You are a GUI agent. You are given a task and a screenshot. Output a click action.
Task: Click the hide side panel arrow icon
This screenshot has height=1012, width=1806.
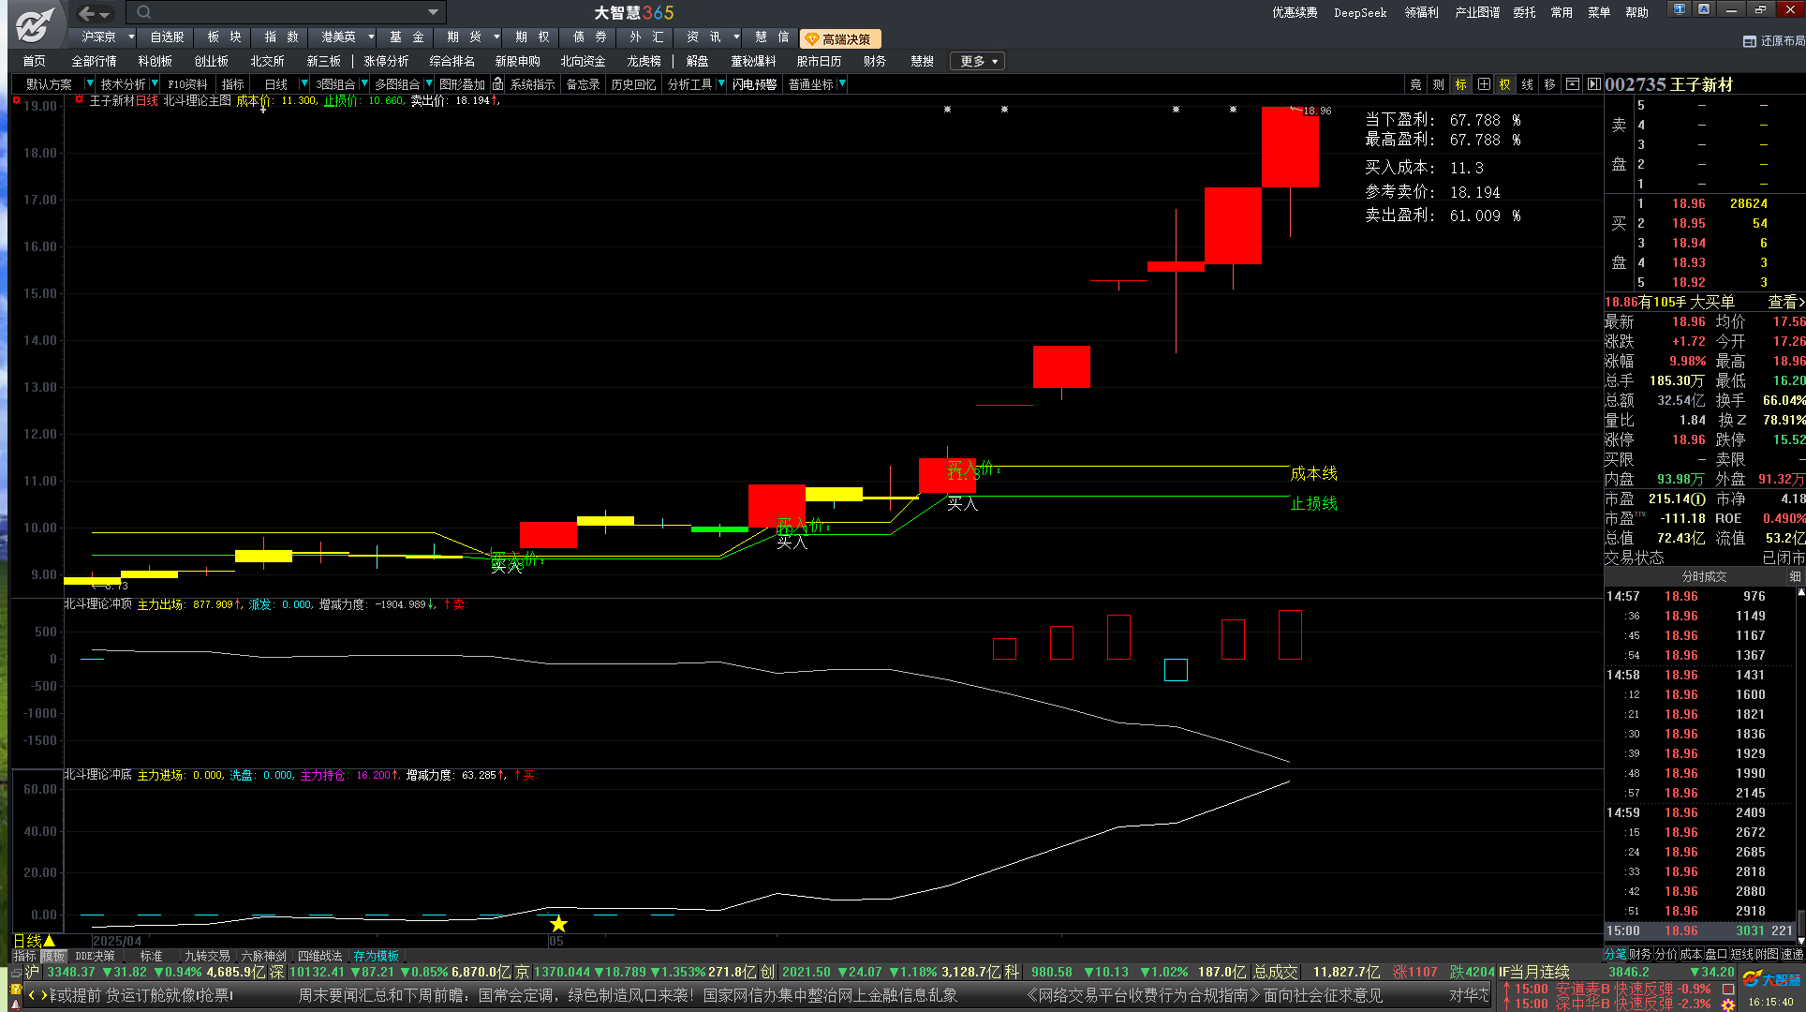pos(1594,84)
